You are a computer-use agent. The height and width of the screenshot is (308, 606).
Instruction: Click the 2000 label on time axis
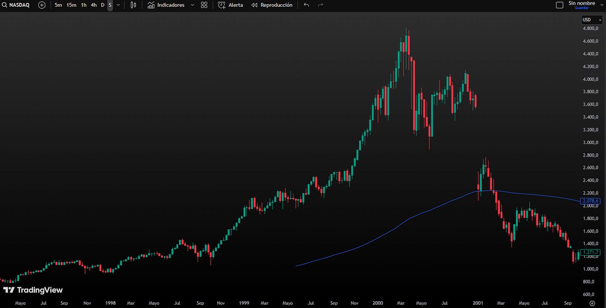click(x=377, y=303)
